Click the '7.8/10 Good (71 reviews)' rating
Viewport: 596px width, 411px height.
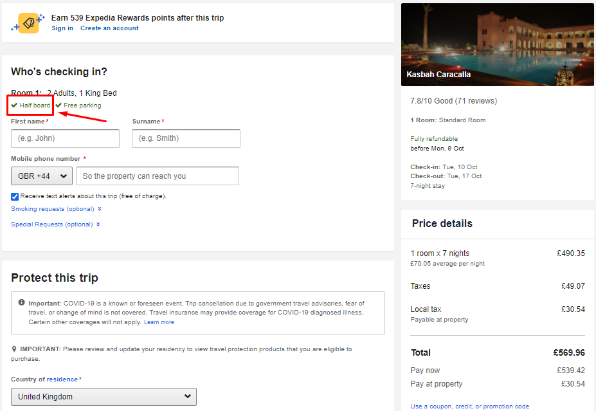(x=453, y=101)
